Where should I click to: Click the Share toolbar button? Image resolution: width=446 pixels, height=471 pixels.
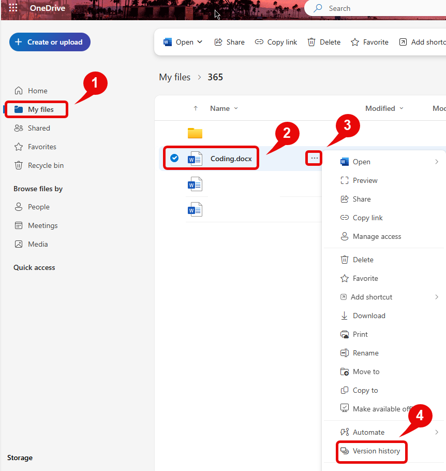(x=229, y=42)
